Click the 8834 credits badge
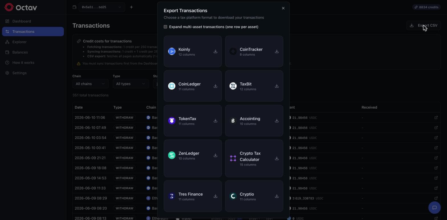 (x=426, y=7)
